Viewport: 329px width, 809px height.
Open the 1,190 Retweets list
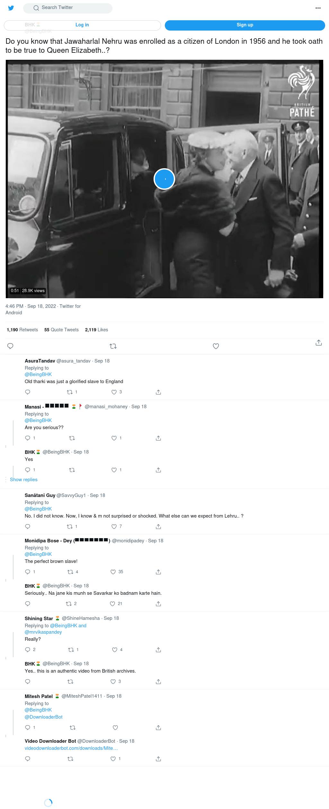tap(22, 330)
